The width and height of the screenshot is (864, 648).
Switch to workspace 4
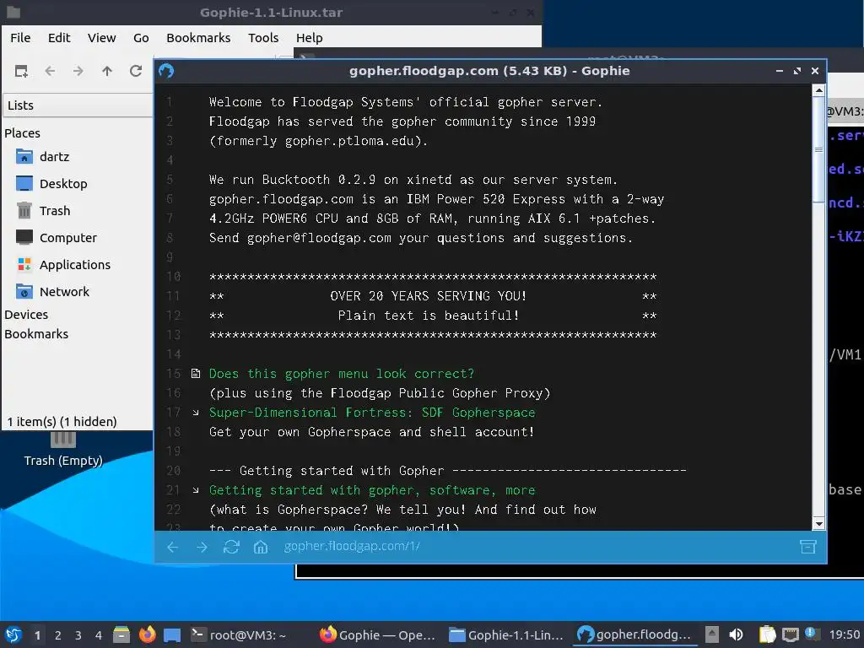[99, 635]
